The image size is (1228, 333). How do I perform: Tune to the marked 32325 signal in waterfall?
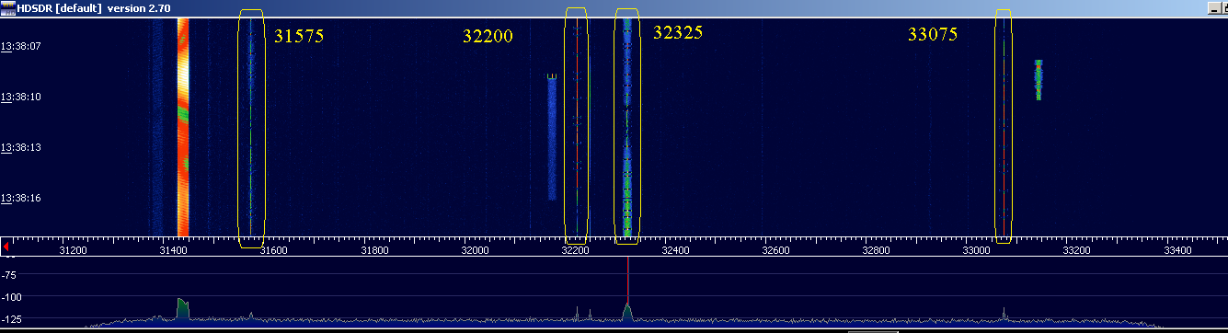626,126
